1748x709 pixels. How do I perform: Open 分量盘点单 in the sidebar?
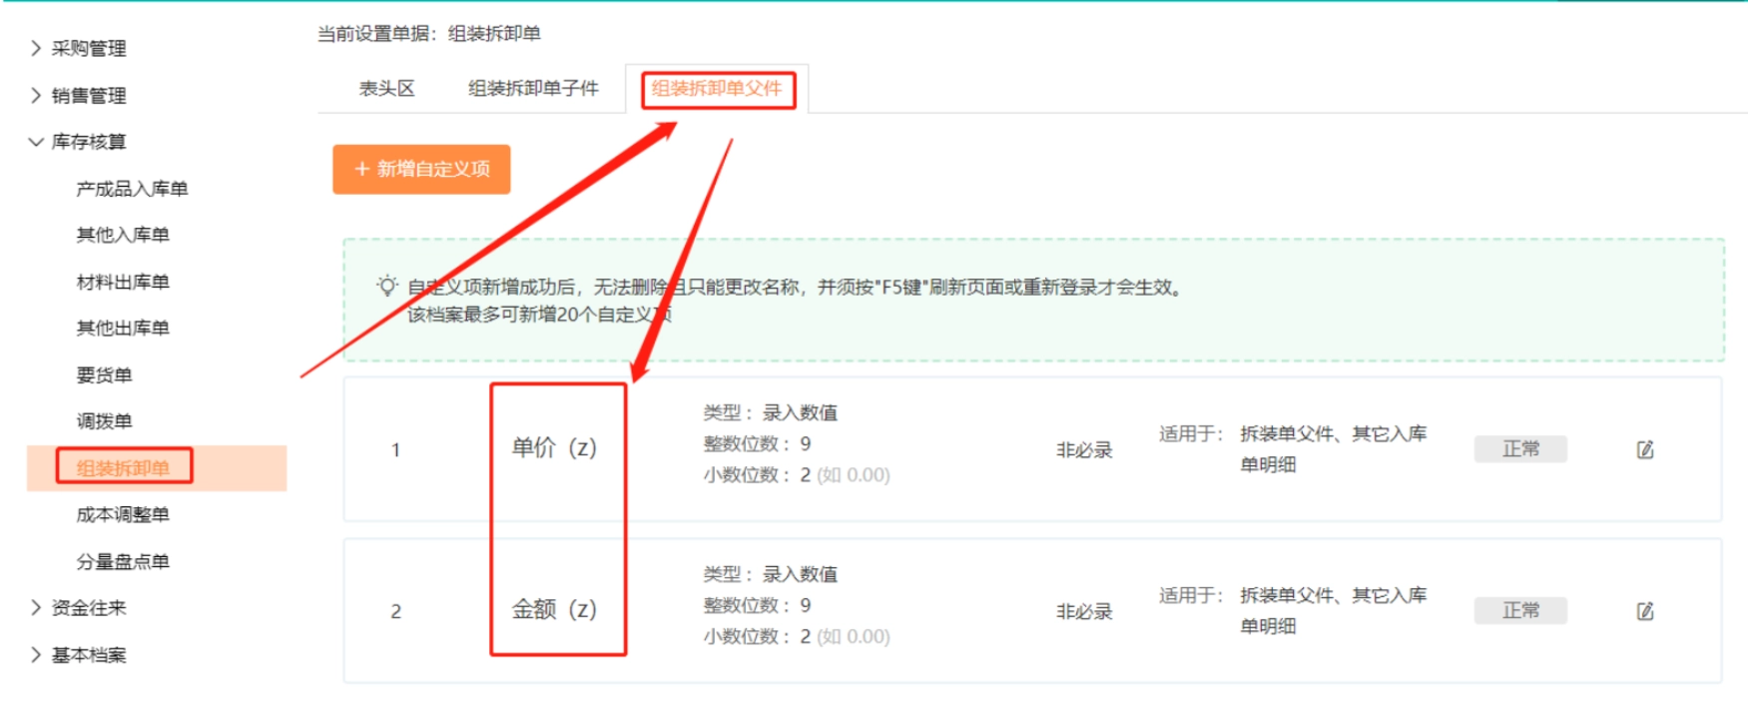123,561
